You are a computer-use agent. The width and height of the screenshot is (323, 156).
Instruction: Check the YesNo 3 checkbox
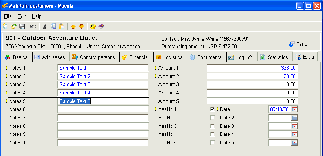(212, 126)
